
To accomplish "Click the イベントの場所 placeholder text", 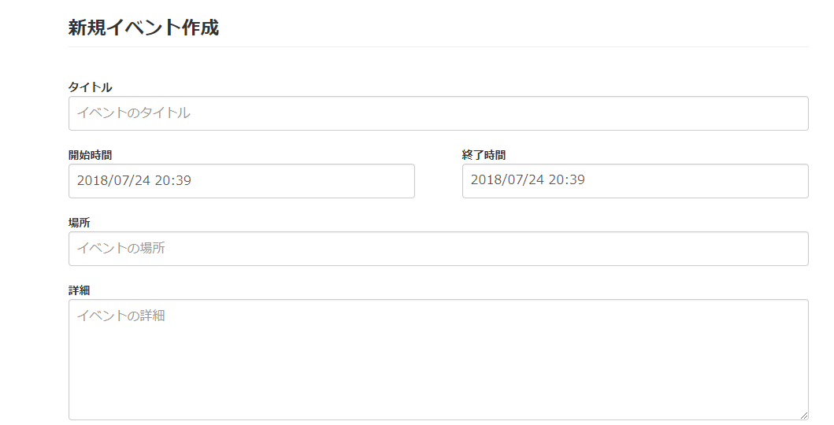I will pos(120,249).
